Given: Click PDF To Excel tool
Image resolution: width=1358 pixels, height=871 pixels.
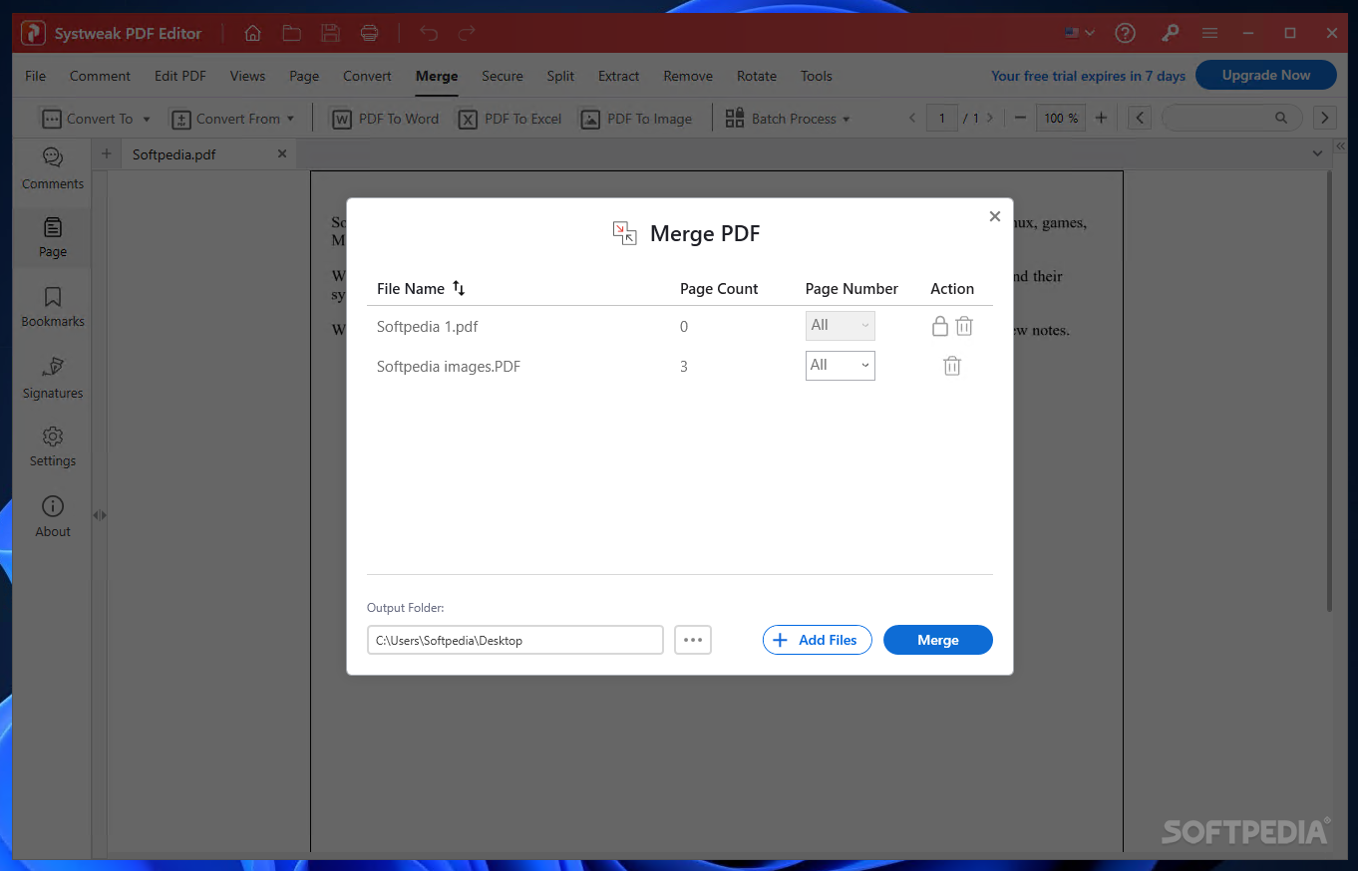Looking at the screenshot, I should coord(509,119).
